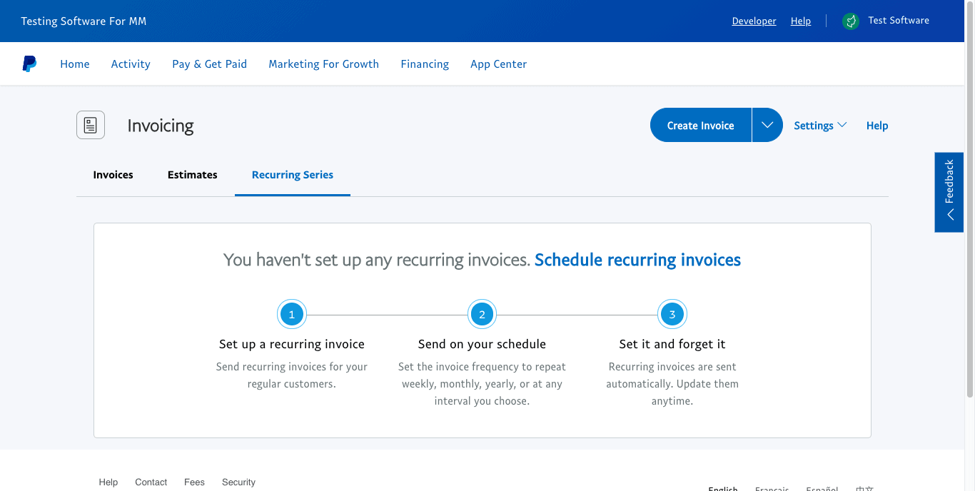
Task: Click the PayPal logo icon
Action: (x=29, y=64)
